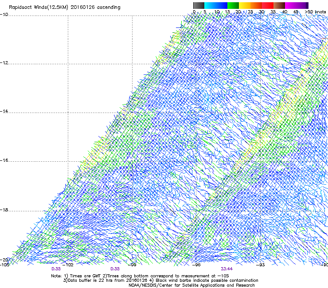Click the '-18' latitude axis label
328x288 pixels.
(x=4, y=210)
